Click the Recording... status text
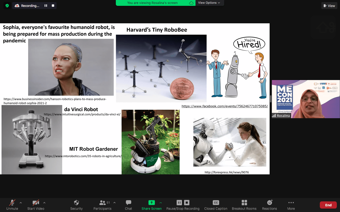340x212 pixels. coord(30,6)
